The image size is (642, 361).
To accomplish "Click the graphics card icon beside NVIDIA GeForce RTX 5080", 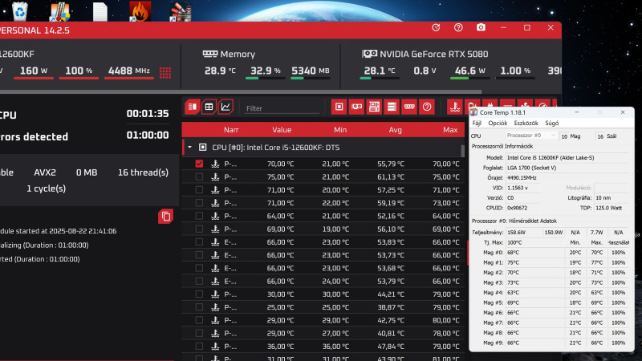I will [369, 54].
